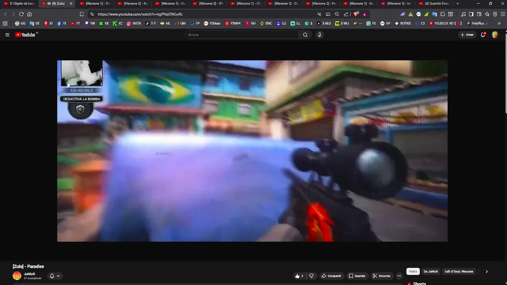Click the share page icon in address bar
The image size is (507, 285).
(x=346, y=14)
